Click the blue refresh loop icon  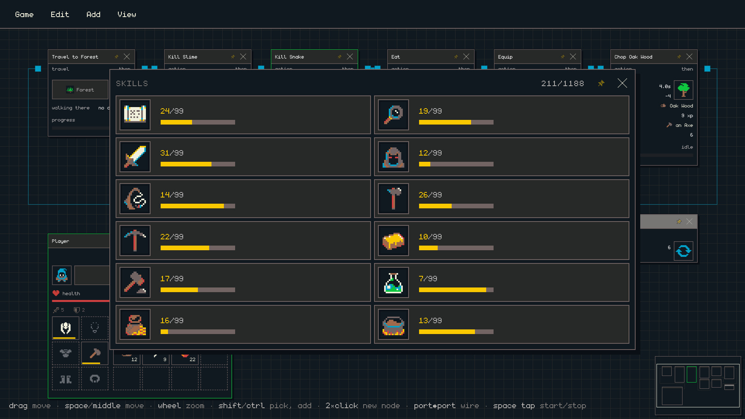click(x=683, y=251)
